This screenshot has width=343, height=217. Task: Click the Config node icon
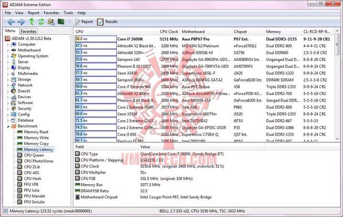coord(14,114)
